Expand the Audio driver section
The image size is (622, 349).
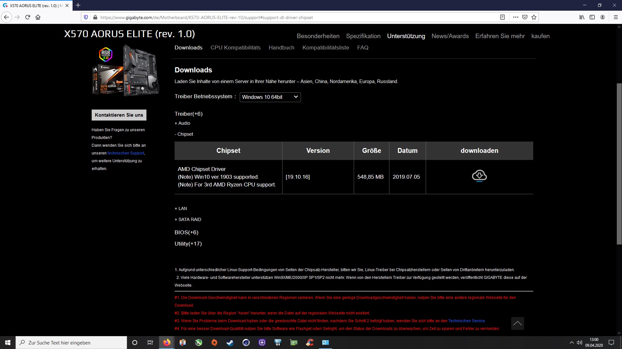pyautogui.click(x=182, y=123)
